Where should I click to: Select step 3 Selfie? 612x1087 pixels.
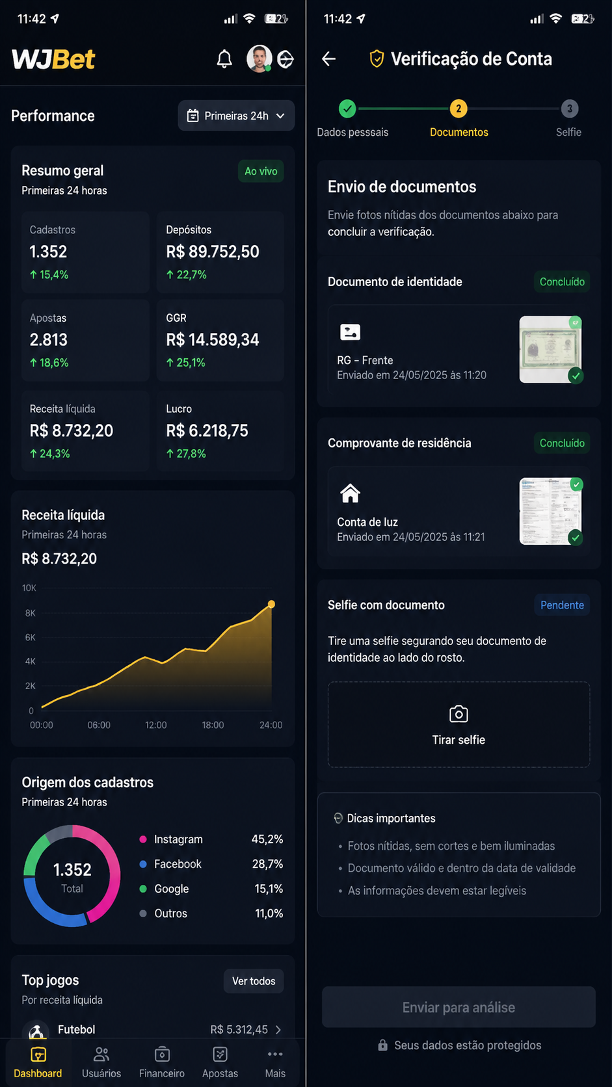coord(570,109)
